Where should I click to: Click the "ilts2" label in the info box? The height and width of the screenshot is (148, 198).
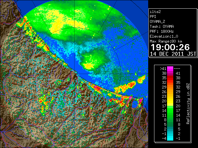[155, 12]
